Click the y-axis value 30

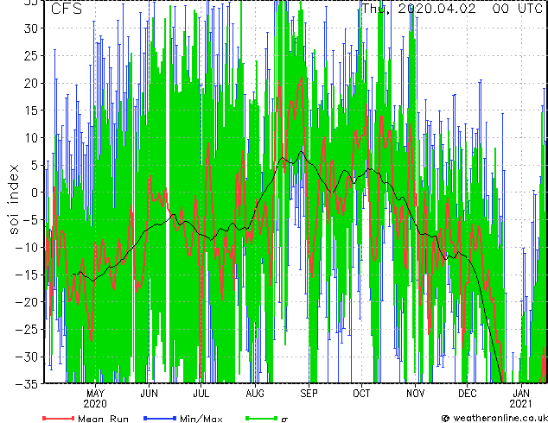pyautogui.click(x=33, y=28)
